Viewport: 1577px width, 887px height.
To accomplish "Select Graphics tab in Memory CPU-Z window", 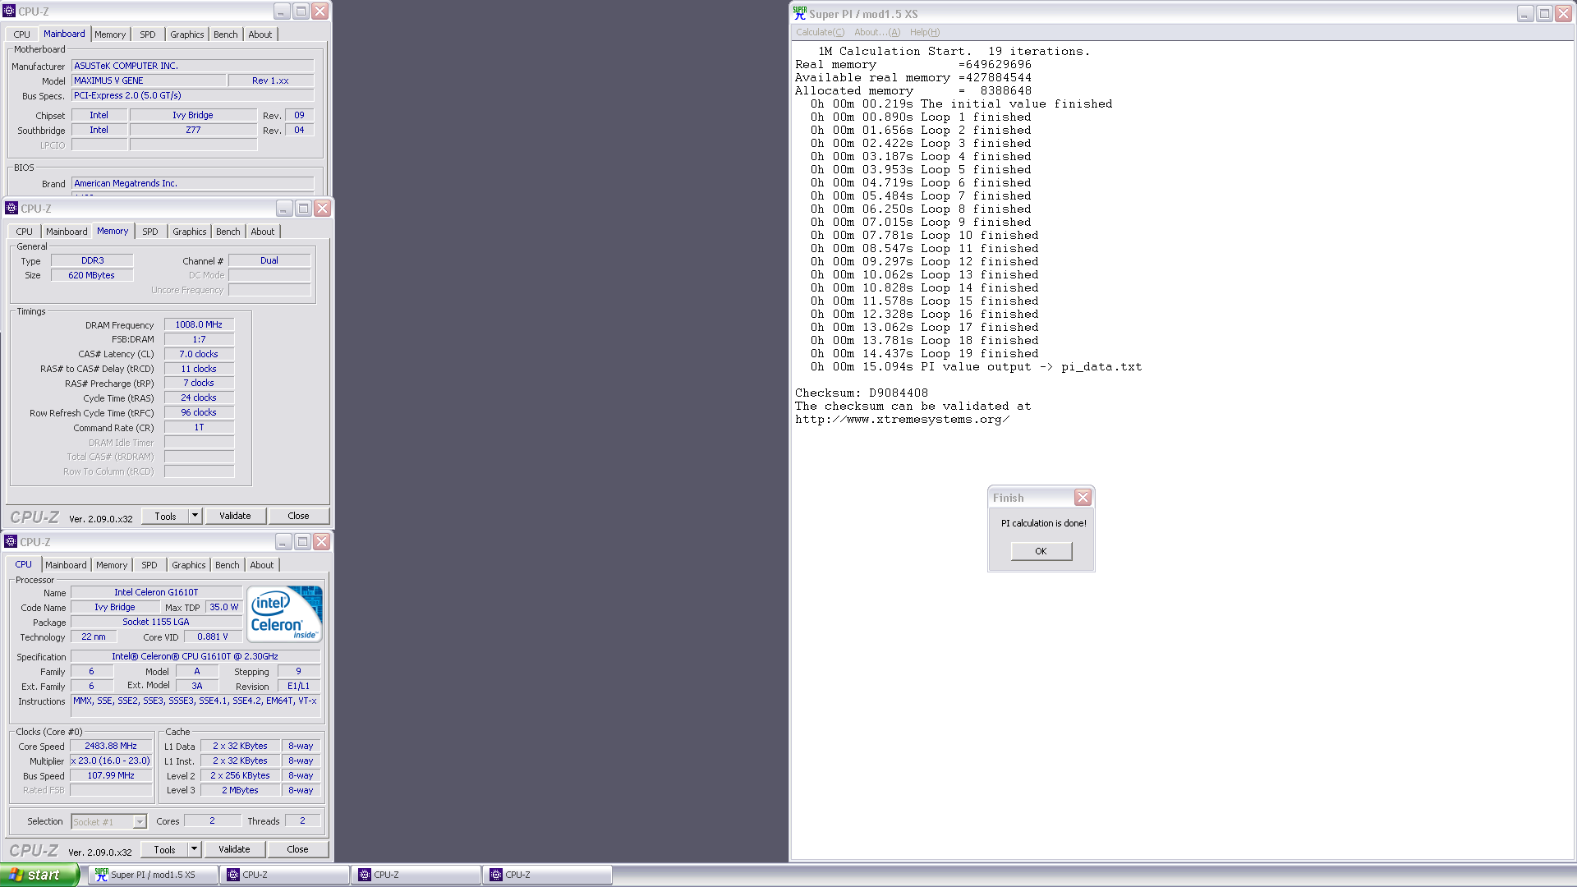I will click(190, 232).
